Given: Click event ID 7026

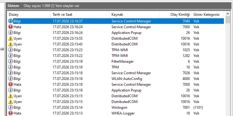Looking at the screenshot, I should [186, 73].
